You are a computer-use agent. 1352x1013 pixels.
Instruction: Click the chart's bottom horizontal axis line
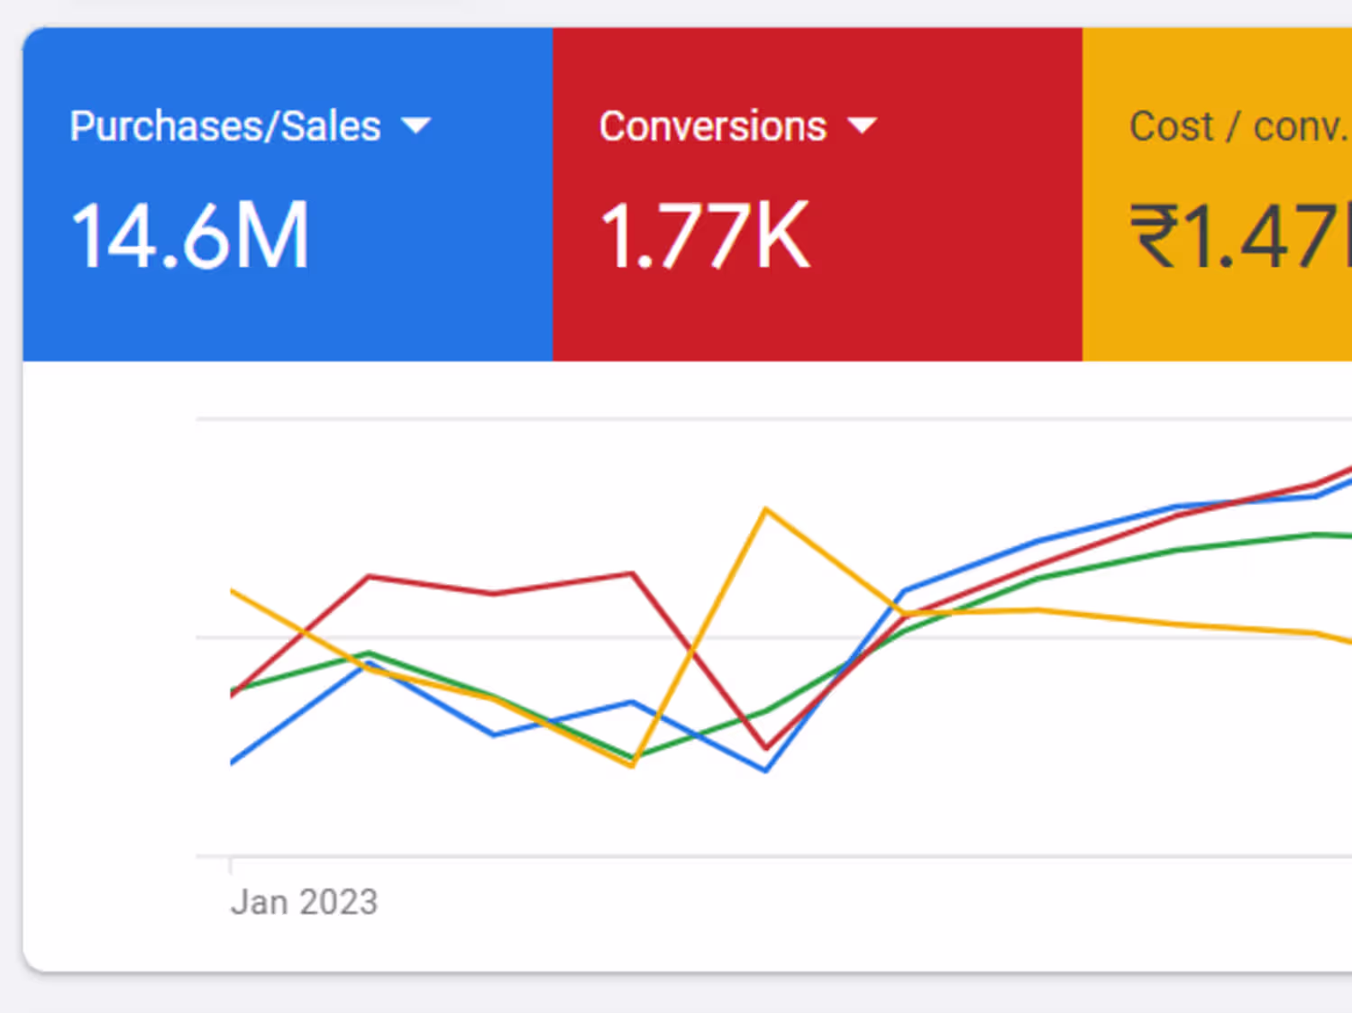pyautogui.click(x=721, y=855)
